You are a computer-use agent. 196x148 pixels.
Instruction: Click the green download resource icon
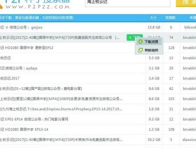click(140, 42)
